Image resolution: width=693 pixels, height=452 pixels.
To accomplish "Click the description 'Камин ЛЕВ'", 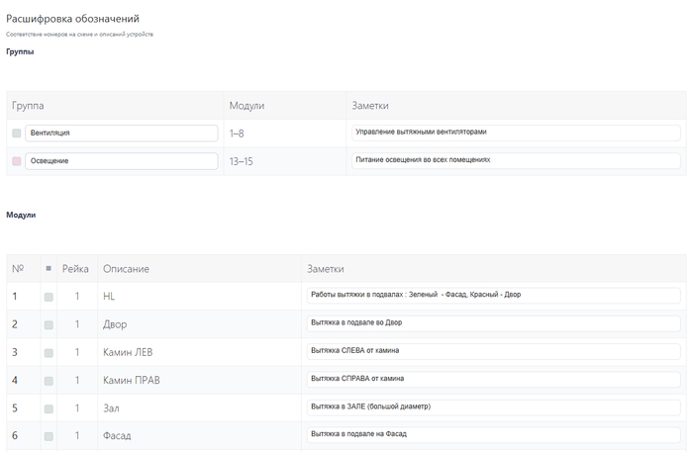I will [x=128, y=352].
